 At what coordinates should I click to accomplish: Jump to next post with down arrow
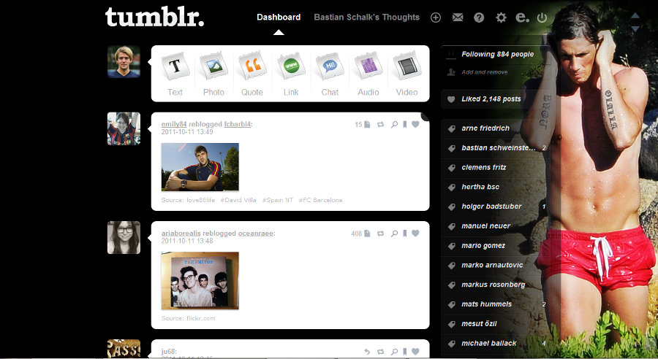click(635, 28)
